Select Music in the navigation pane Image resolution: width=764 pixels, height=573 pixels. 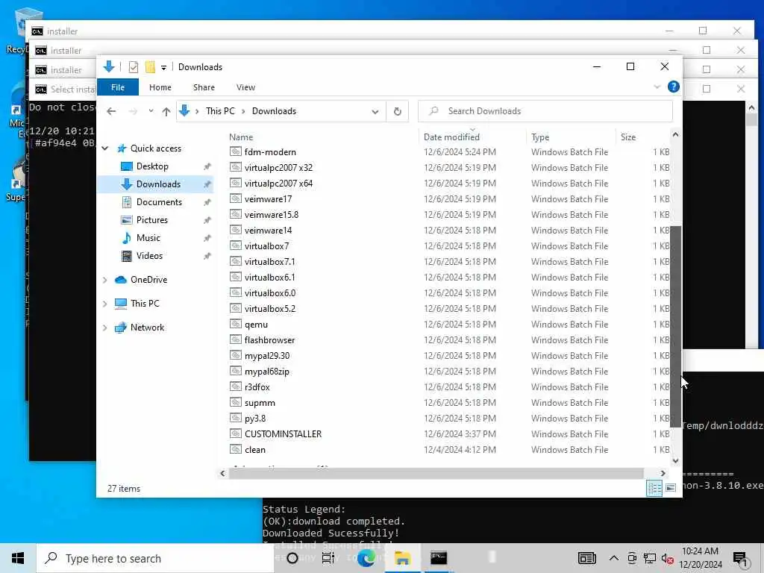(x=148, y=238)
